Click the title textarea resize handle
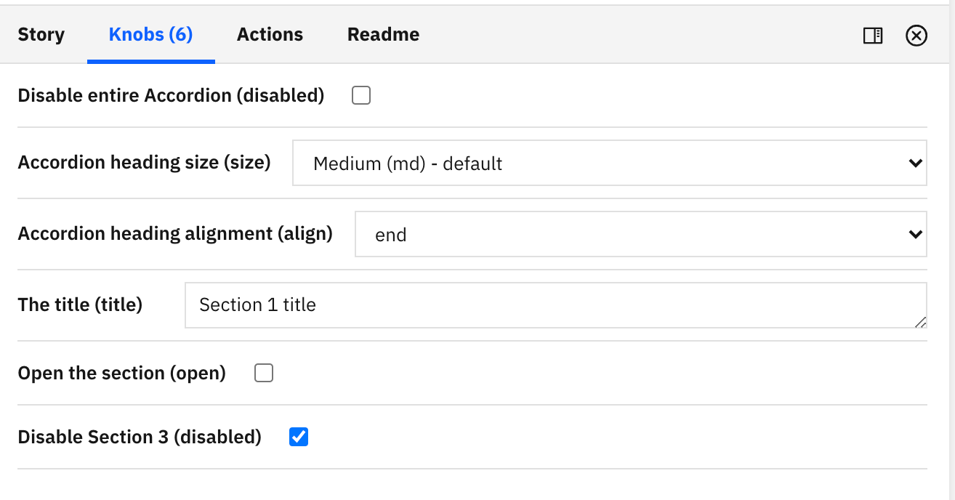This screenshot has width=955, height=500. 921,322
